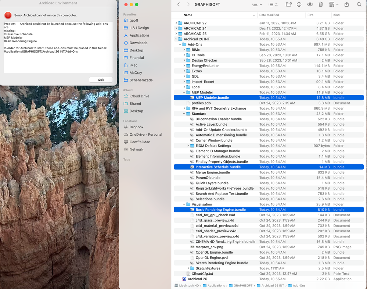This screenshot has height=289, width=367.
Task: Open the list view options dropdown
Action: (x=257, y=4)
